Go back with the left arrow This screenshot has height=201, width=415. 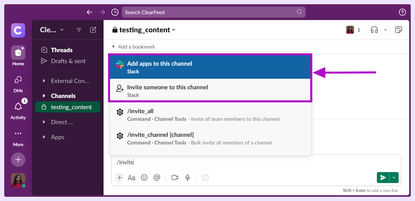89,12
